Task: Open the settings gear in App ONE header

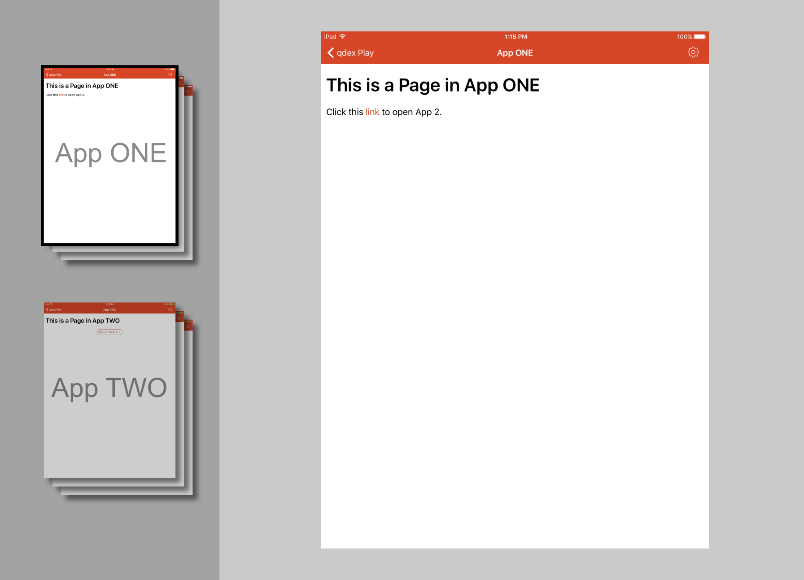Action: tap(693, 52)
